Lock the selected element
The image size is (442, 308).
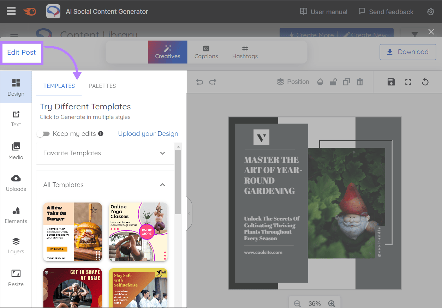pos(333,81)
